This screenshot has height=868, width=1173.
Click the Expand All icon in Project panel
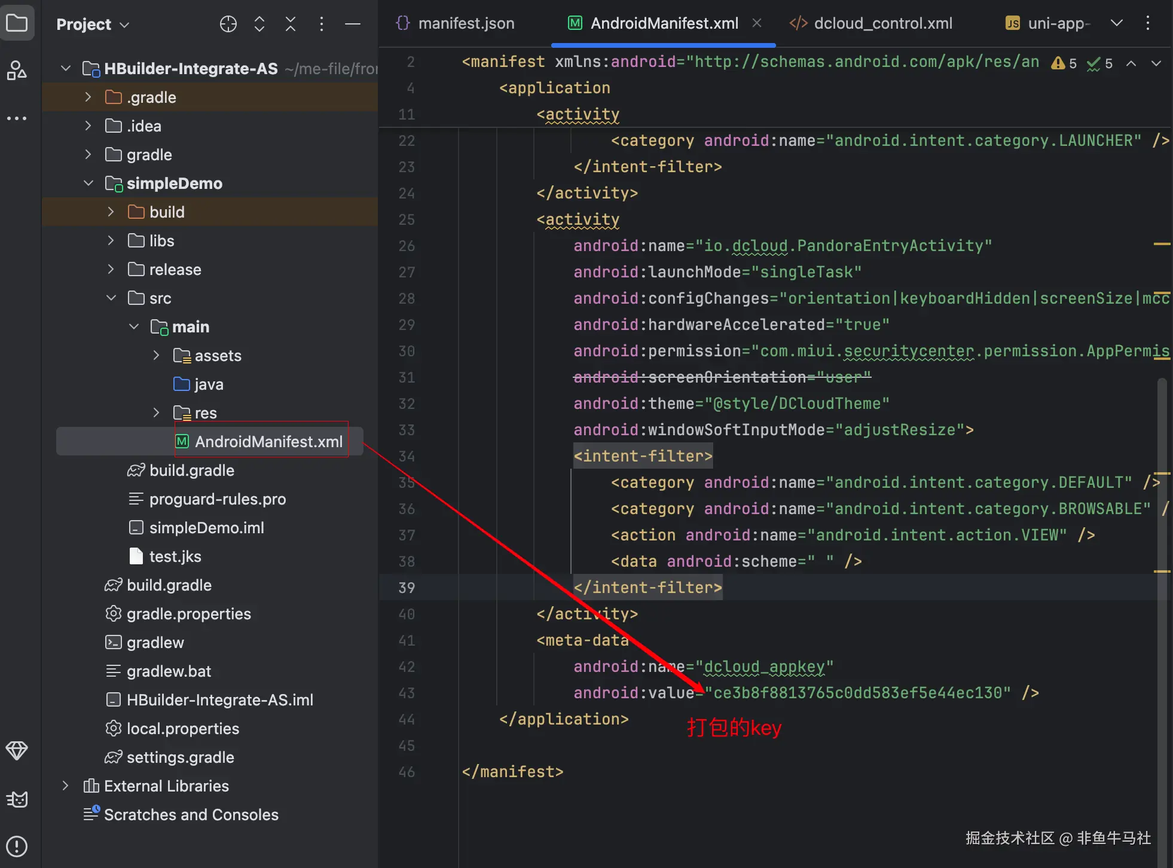coord(259,24)
